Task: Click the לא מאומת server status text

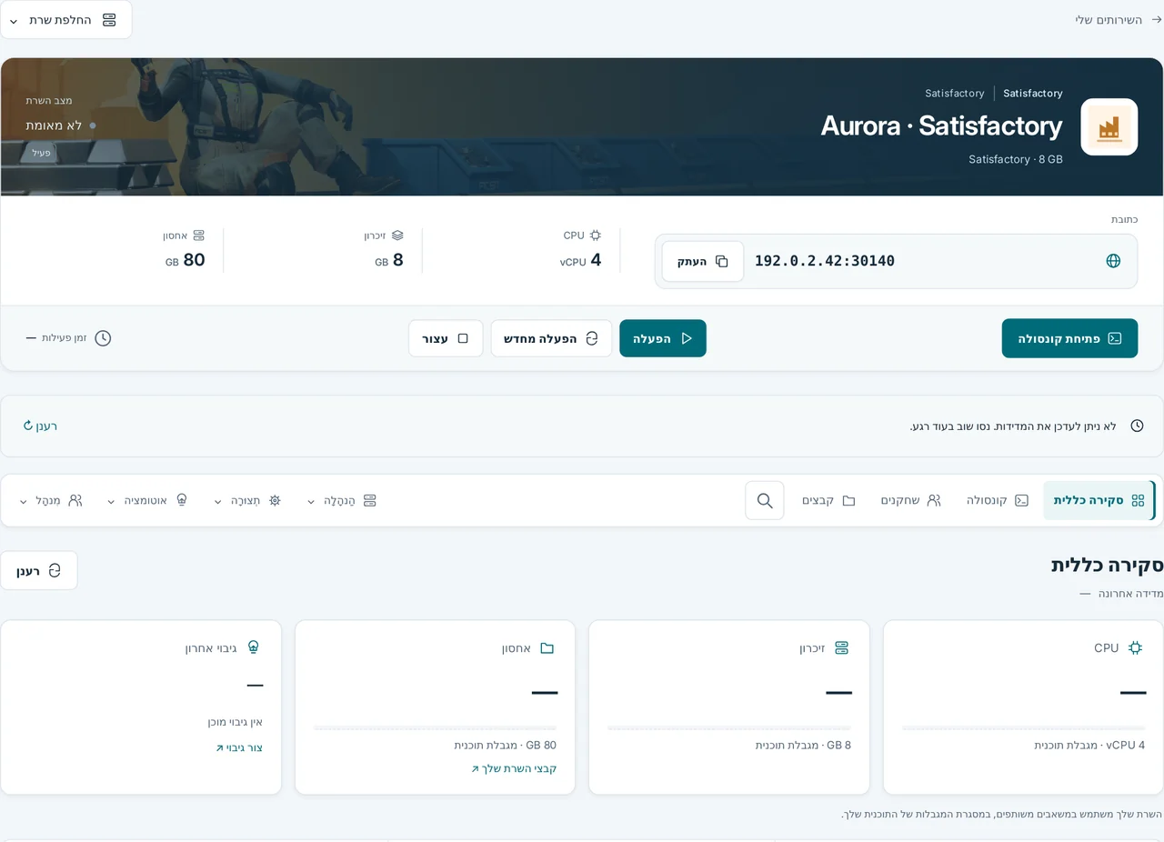Action: [54, 125]
